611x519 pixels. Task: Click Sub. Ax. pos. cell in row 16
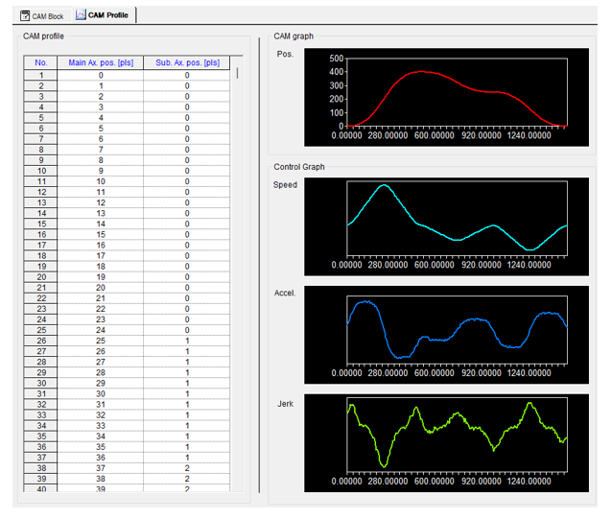point(187,235)
